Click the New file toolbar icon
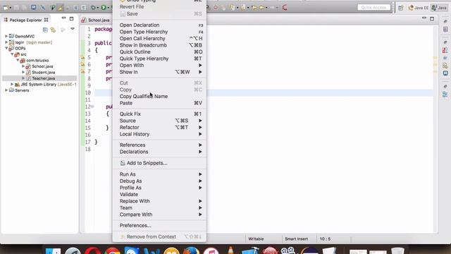This screenshot has width=451, height=254. [5, 8]
